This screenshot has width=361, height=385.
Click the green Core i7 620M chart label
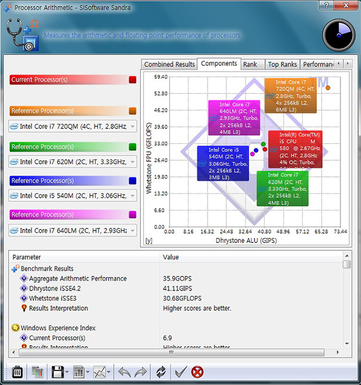point(282,188)
